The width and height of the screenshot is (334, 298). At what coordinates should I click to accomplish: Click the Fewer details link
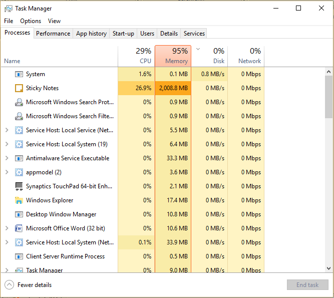pyautogui.click(x=35, y=285)
